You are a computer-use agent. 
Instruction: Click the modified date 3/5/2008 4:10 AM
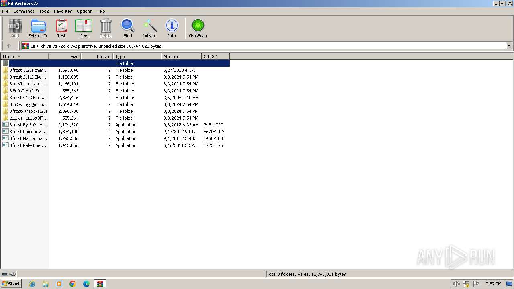pos(181,98)
